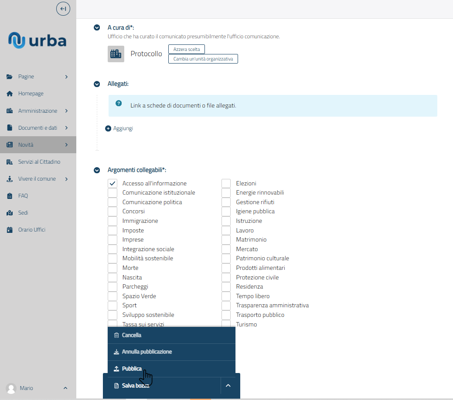This screenshot has height=400, width=453.
Task: Click the sidebar collapse arrow icon
Action: tap(63, 9)
